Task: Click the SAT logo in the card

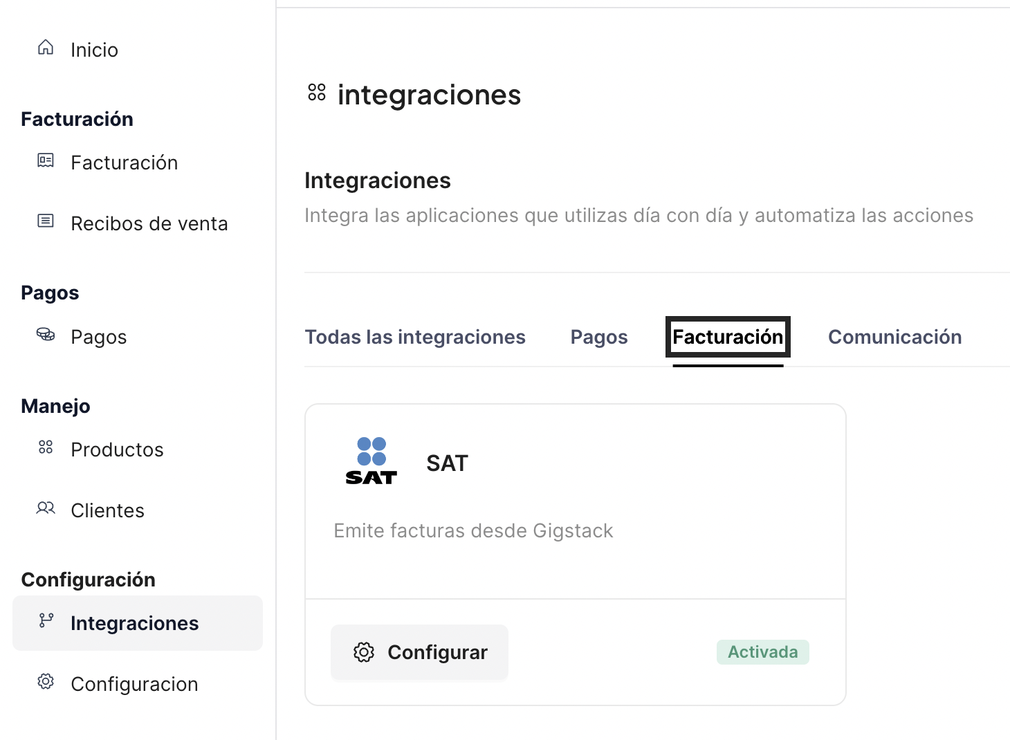Action: pos(371,461)
